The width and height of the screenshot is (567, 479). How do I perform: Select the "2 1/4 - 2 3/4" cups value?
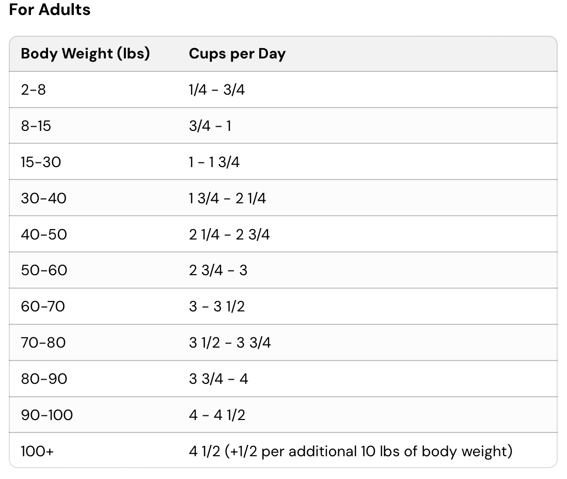point(229,234)
